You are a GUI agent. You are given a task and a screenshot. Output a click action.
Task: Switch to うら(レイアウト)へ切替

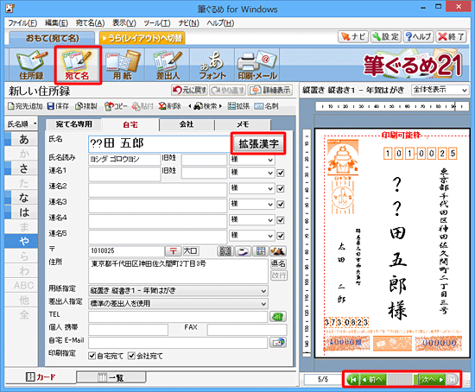tap(142, 38)
